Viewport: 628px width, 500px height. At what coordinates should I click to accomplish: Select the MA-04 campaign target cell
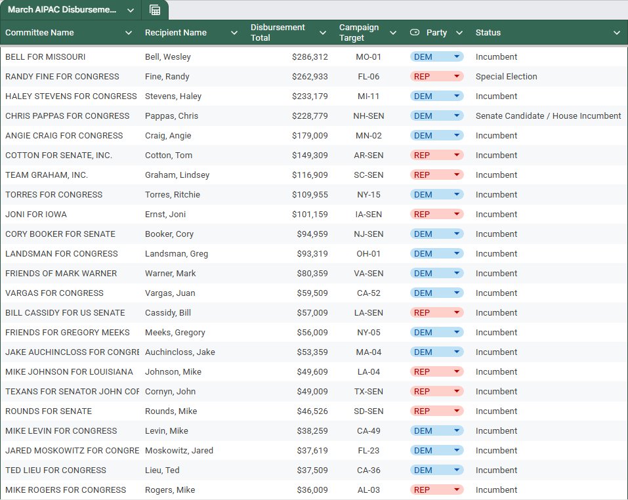[x=369, y=352]
